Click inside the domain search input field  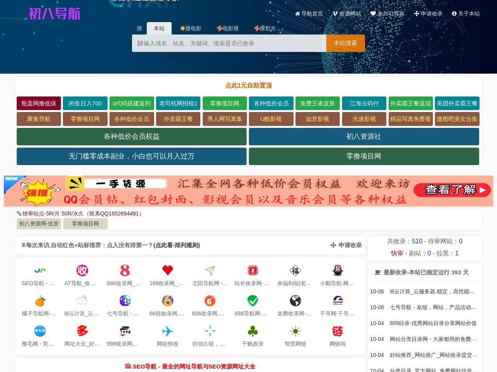[x=229, y=43]
